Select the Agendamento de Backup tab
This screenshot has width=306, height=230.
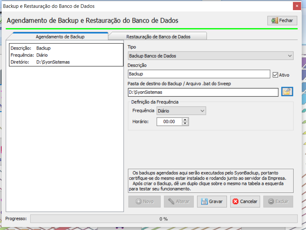click(60, 37)
